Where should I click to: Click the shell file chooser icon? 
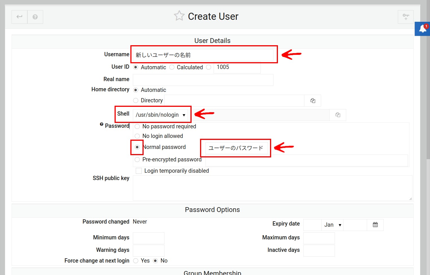[x=338, y=115]
